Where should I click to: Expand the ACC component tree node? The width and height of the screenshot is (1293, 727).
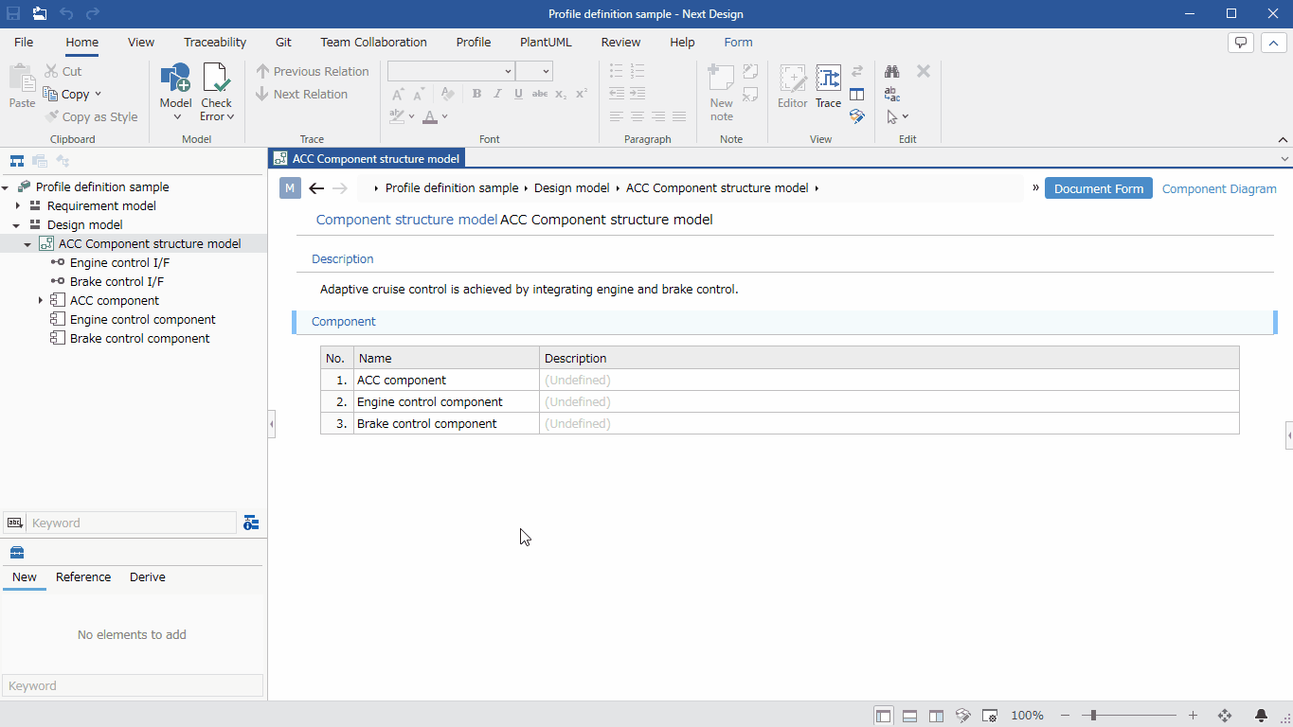pyautogui.click(x=40, y=300)
